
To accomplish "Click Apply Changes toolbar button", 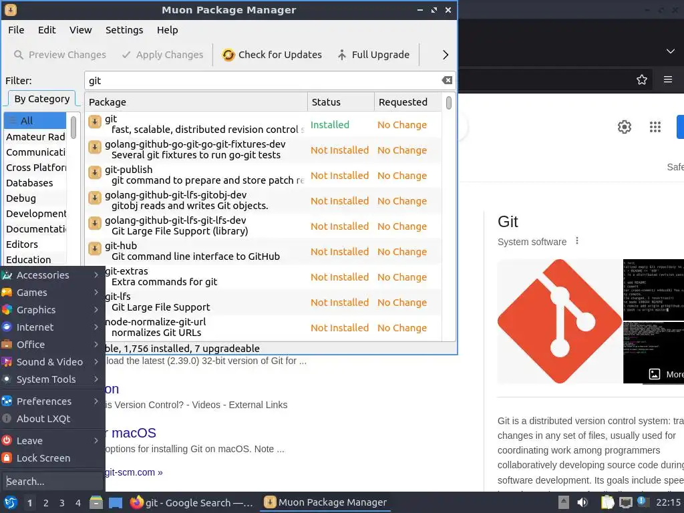I will click(x=162, y=55).
